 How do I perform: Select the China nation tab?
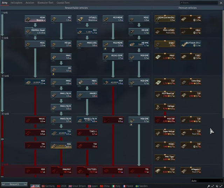tap(105, 186)
